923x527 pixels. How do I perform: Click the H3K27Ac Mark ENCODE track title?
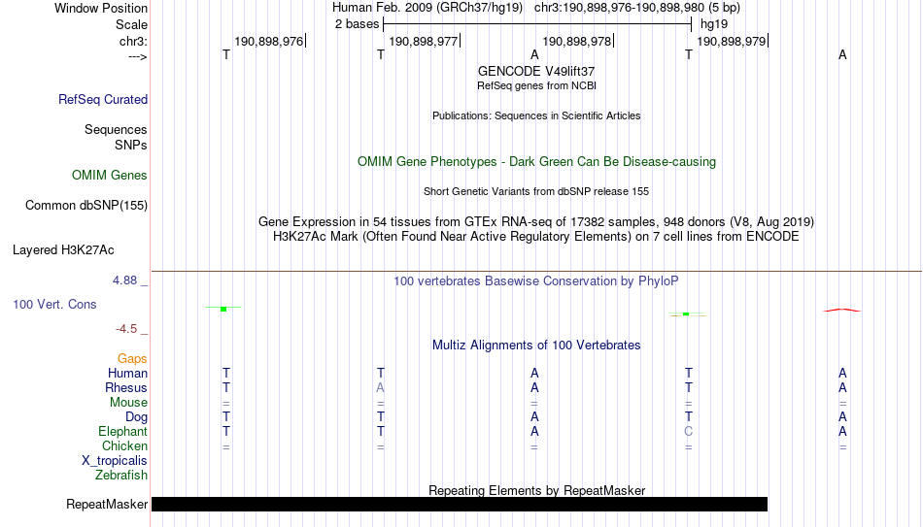tap(536, 237)
